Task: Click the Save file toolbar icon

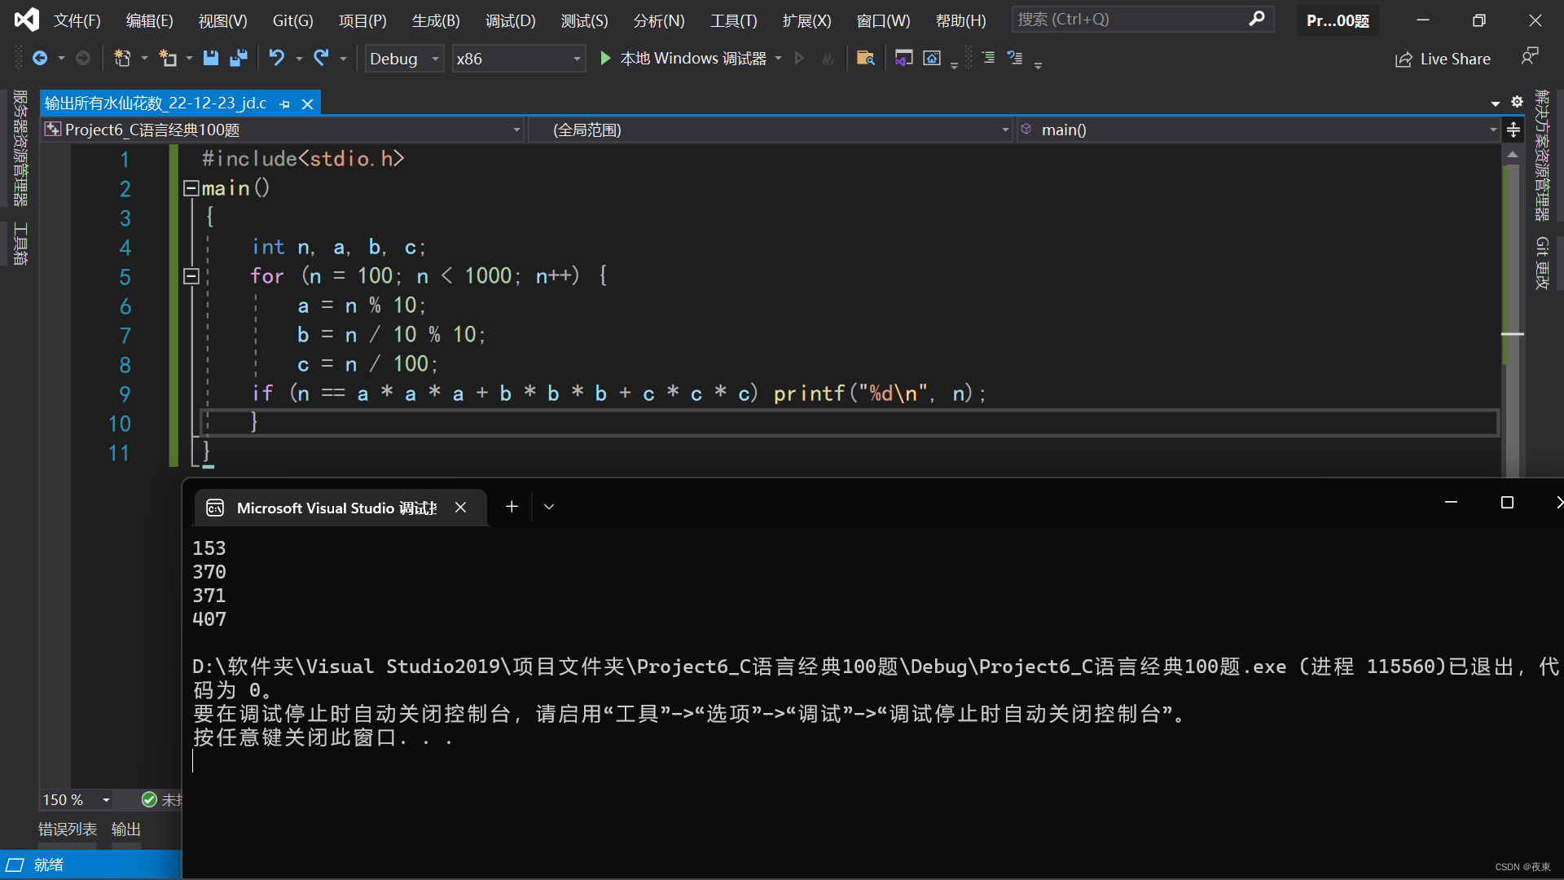Action: [210, 58]
